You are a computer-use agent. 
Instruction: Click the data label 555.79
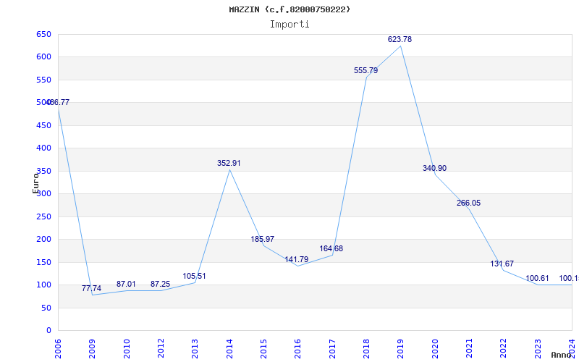point(365,70)
